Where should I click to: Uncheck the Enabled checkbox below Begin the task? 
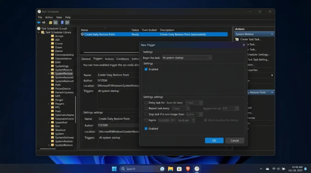click(146, 69)
